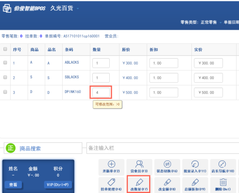The height and width of the screenshot is (193, 239).
Task: Click the order number A517101011cp160001
Action: click(x=82, y=36)
